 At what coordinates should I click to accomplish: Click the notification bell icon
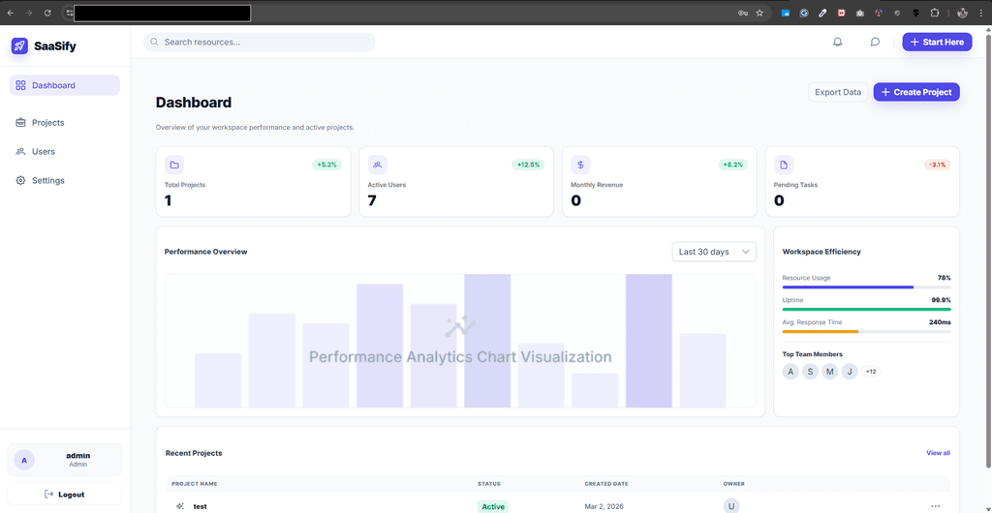(838, 42)
